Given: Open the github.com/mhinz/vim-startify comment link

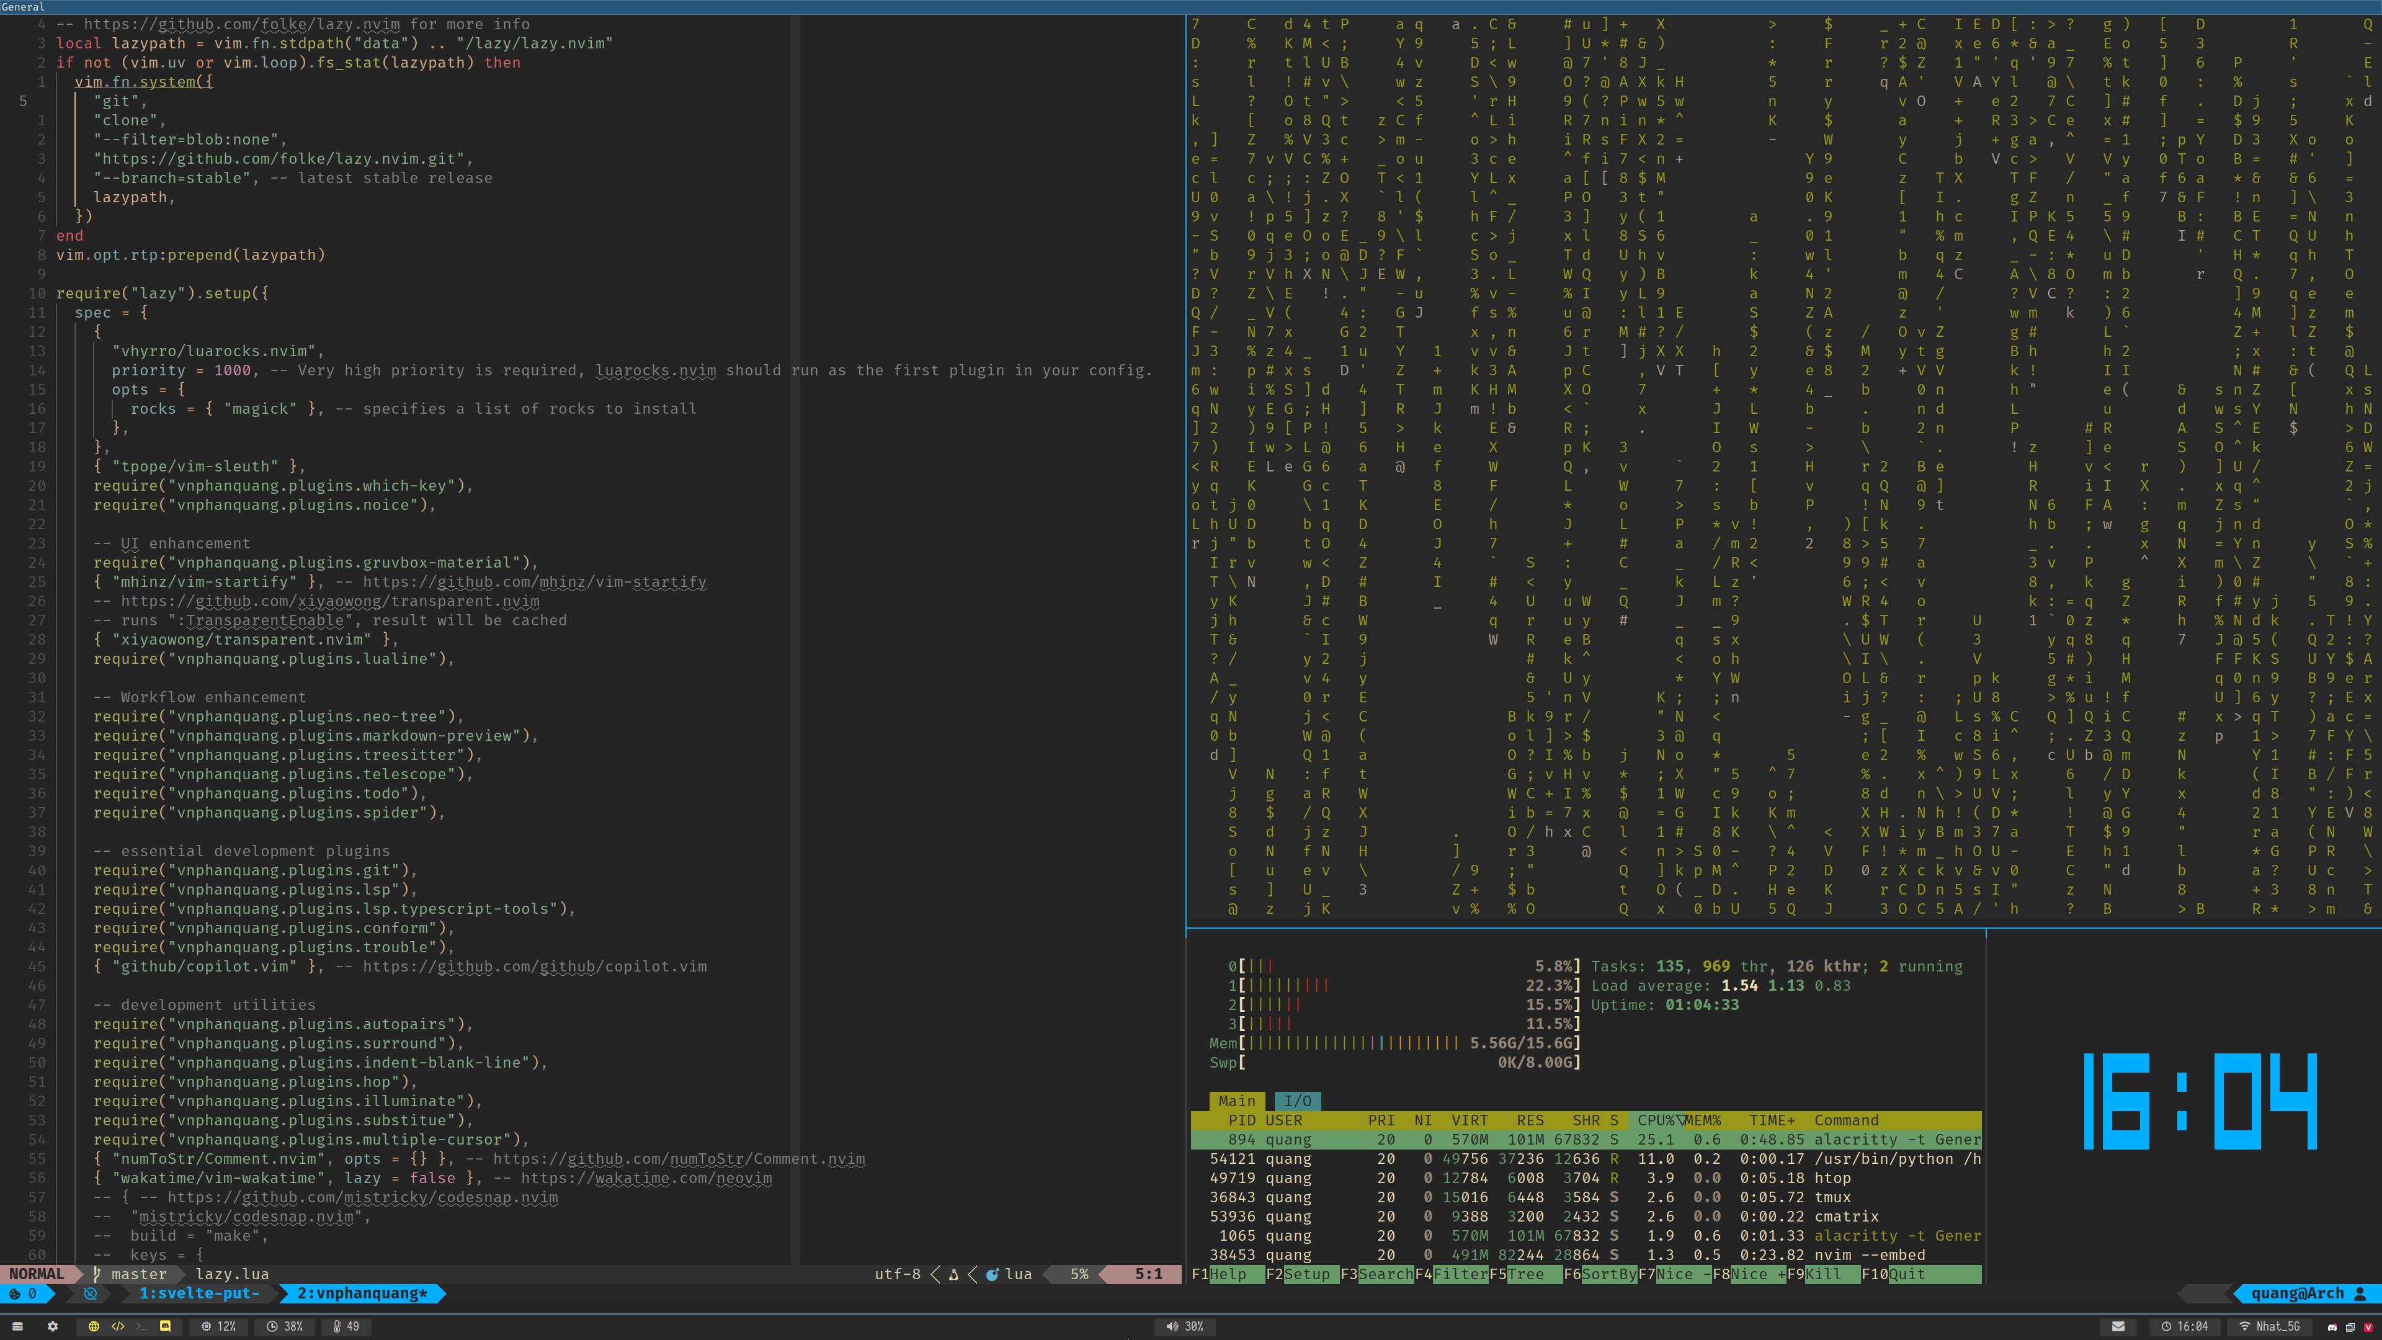Looking at the screenshot, I should 535,582.
